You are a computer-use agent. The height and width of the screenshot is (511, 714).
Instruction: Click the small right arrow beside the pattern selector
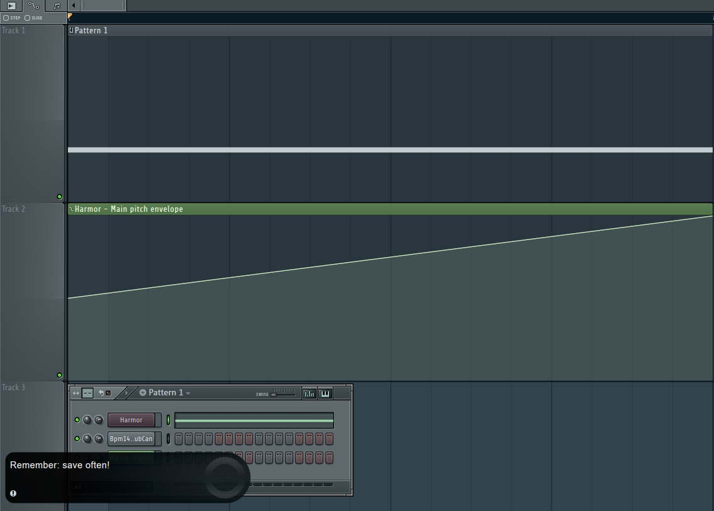(x=127, y=392)
